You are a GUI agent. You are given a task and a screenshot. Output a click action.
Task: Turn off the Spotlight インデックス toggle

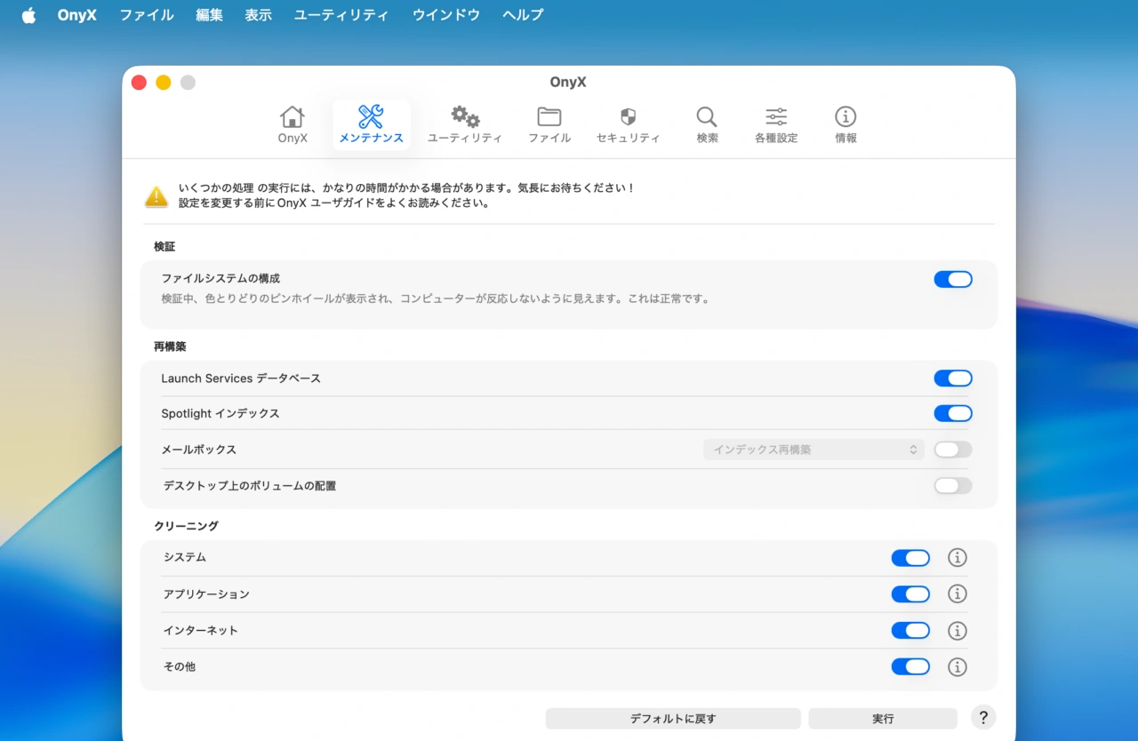click(x=953, y=413)
